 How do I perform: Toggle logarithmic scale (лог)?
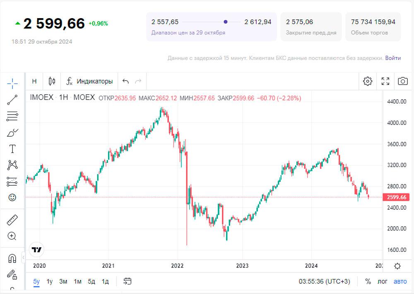(x=383, y=282)
